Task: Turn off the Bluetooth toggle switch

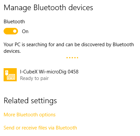Action: tap(11, 31)
